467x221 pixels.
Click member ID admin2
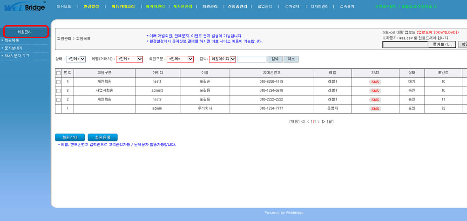click(157, 91)
